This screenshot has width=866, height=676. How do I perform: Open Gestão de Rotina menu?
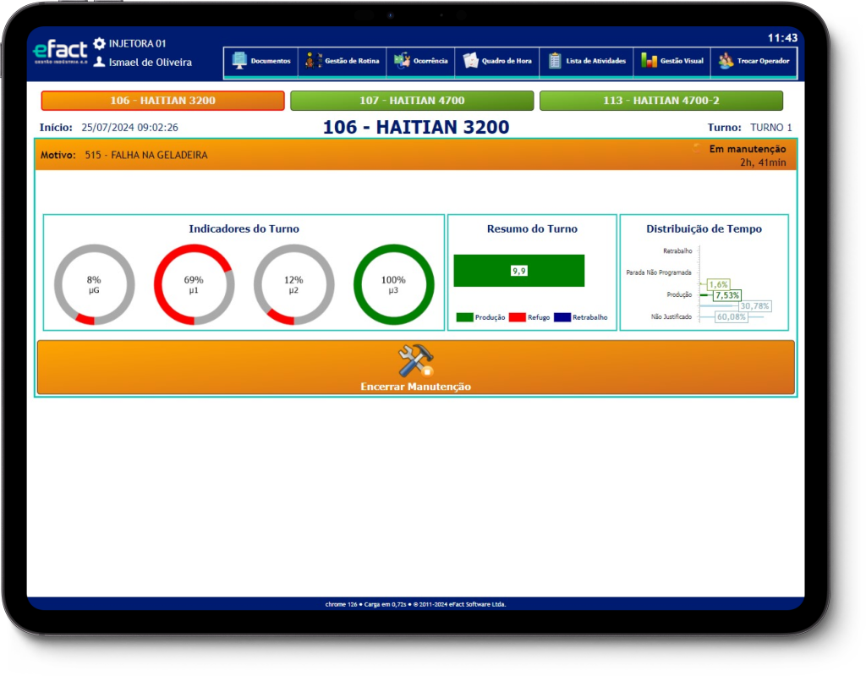click(343, 62)
